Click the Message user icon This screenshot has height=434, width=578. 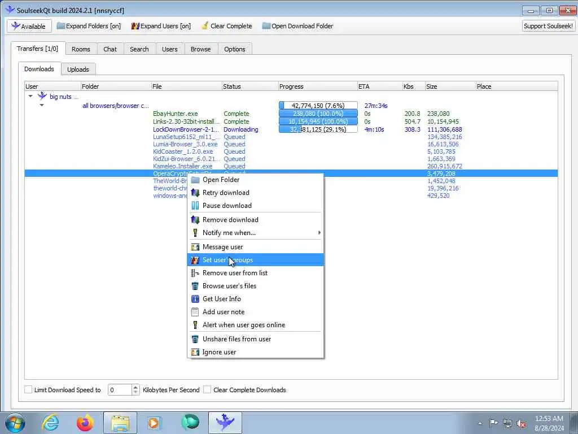195,247
